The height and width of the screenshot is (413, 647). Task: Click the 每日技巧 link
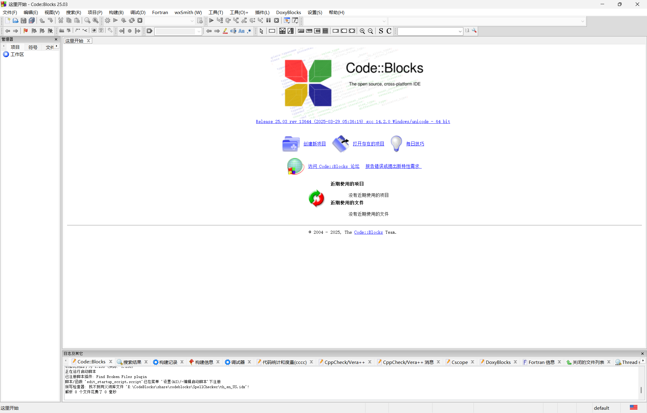coord(415,144)
